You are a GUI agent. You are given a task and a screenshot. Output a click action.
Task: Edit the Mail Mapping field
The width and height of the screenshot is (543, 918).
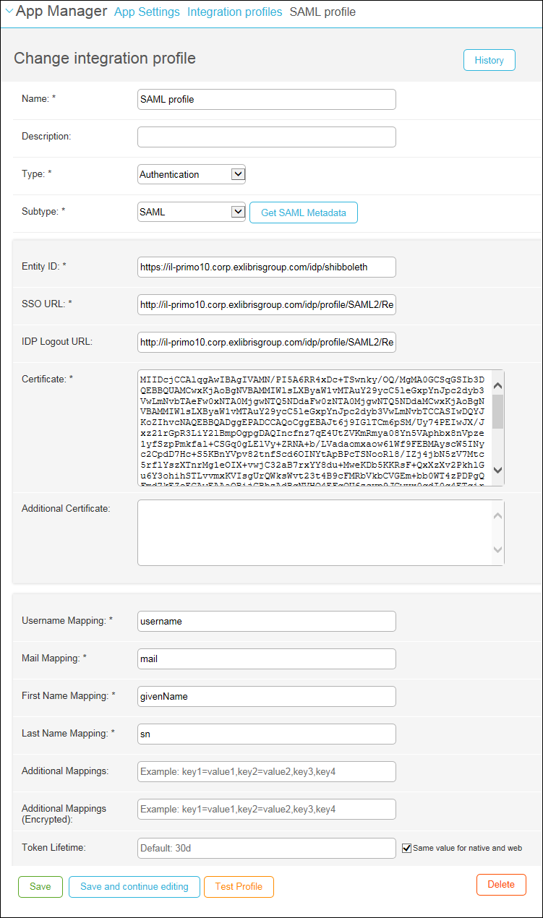[x=267, y=659]
